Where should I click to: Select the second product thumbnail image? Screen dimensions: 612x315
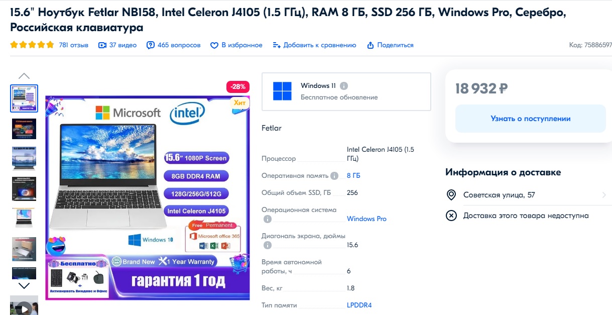[24, 129]
